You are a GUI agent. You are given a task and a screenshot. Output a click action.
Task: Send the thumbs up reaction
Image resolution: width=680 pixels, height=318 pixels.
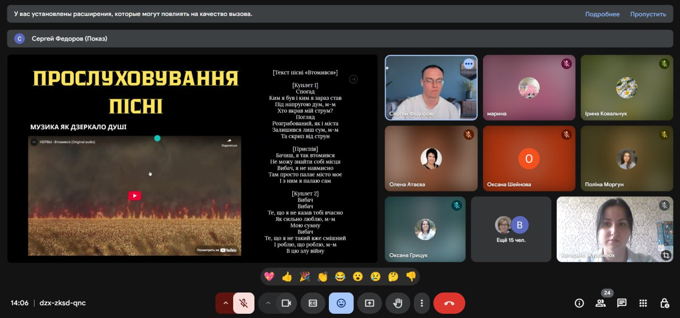pyautogui.click(x=287, y=277)
